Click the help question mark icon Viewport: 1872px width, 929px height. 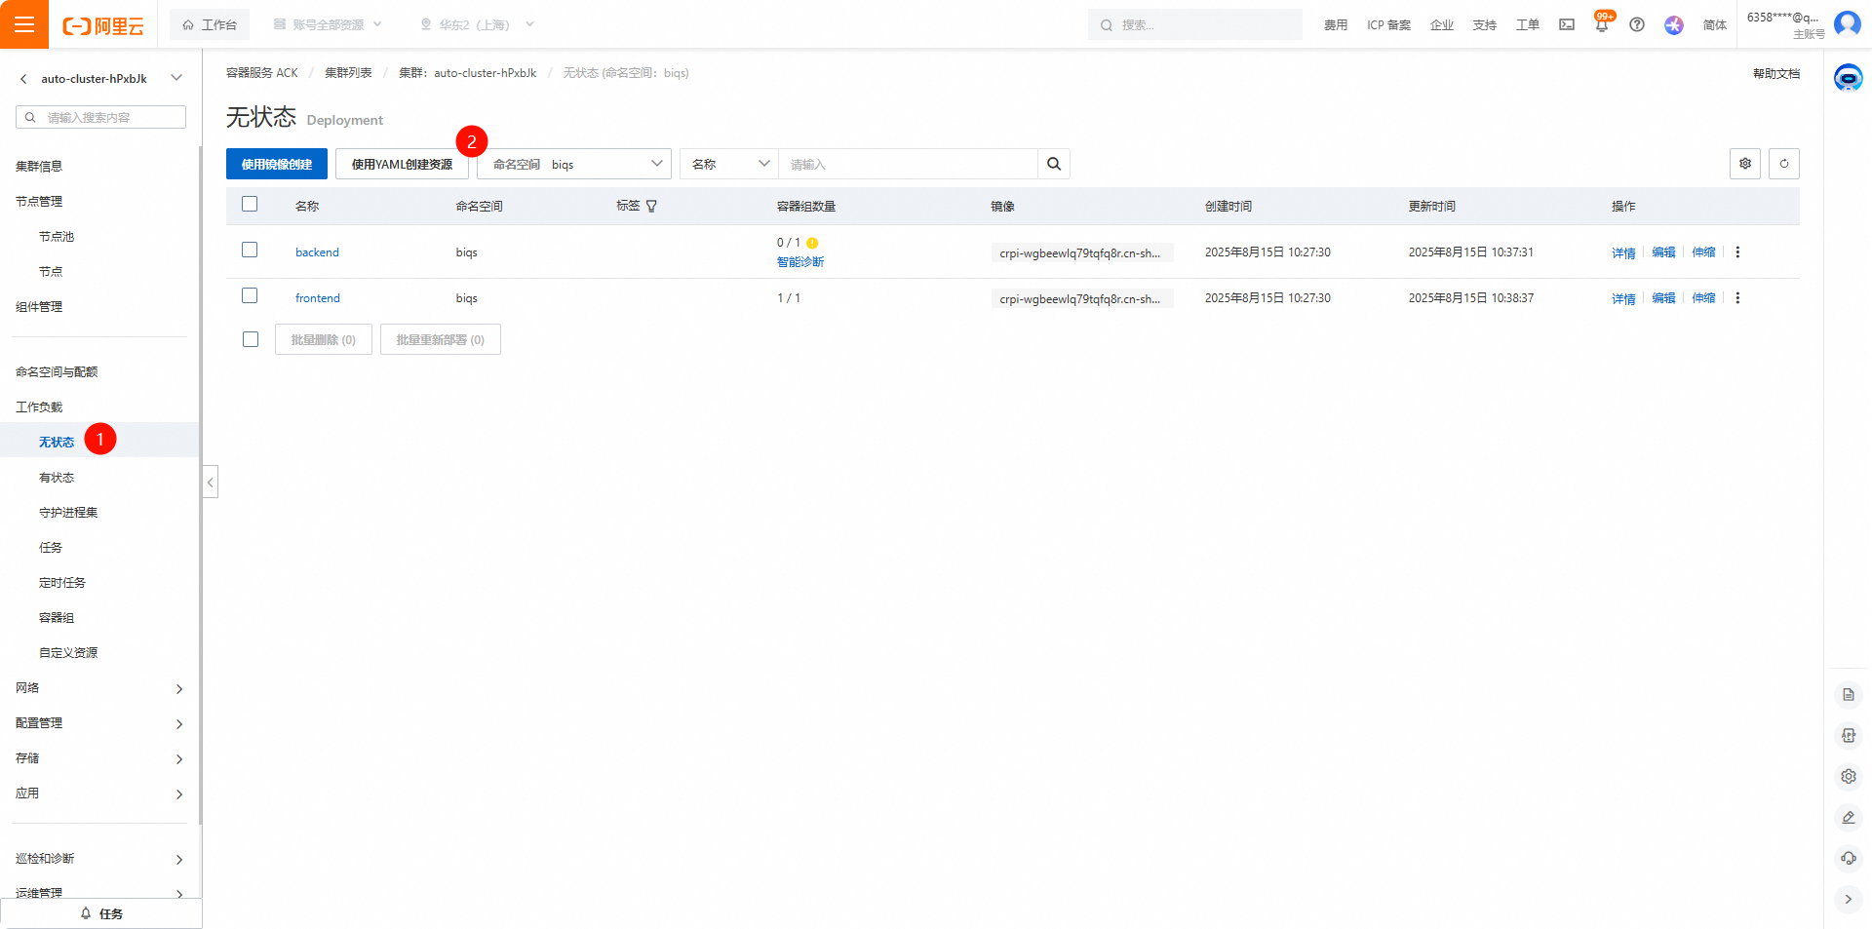[1637, 24]
